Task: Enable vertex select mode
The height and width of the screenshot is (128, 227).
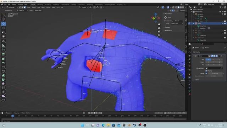Action: point(20,7)
